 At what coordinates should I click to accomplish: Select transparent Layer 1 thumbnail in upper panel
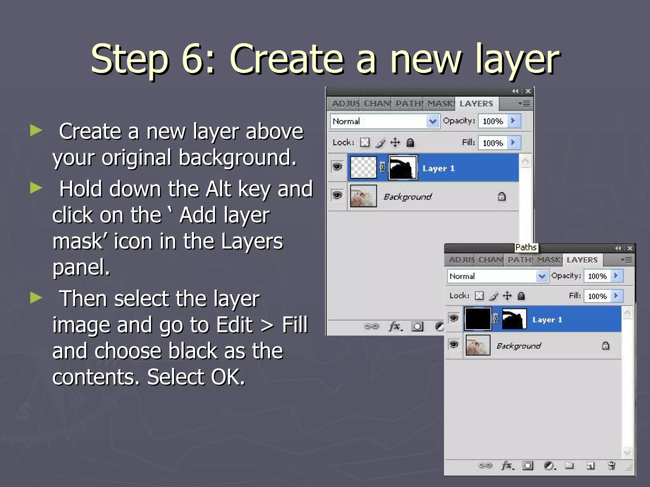tap(363, 167)
